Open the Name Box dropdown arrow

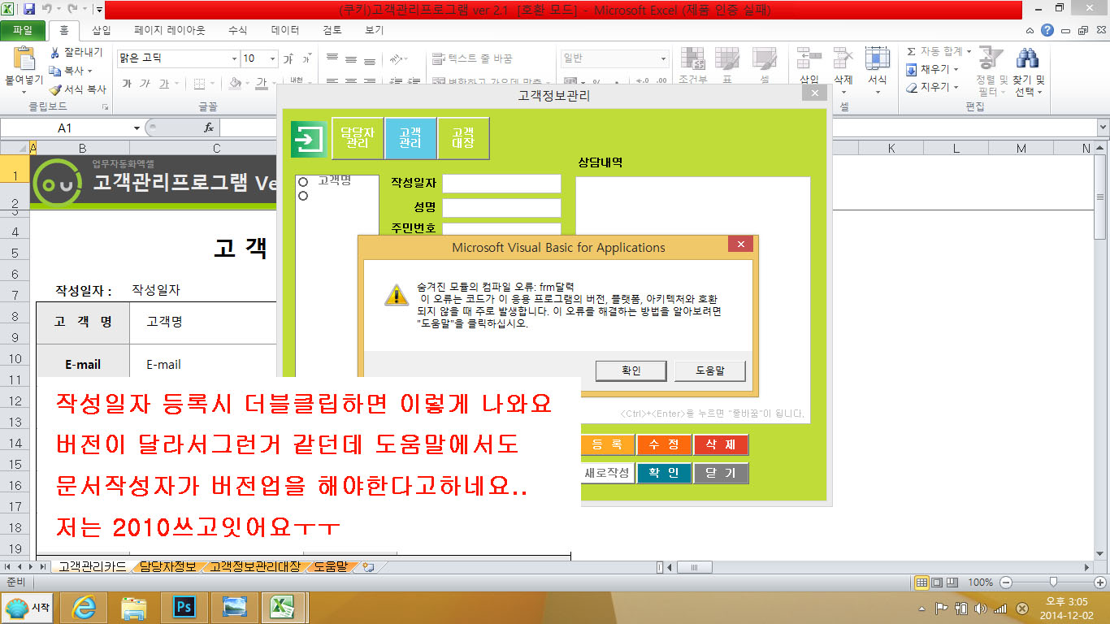click(137, 128)
